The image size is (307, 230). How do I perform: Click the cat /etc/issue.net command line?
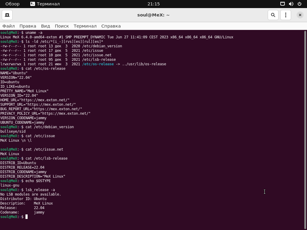(x=32, y=150)
